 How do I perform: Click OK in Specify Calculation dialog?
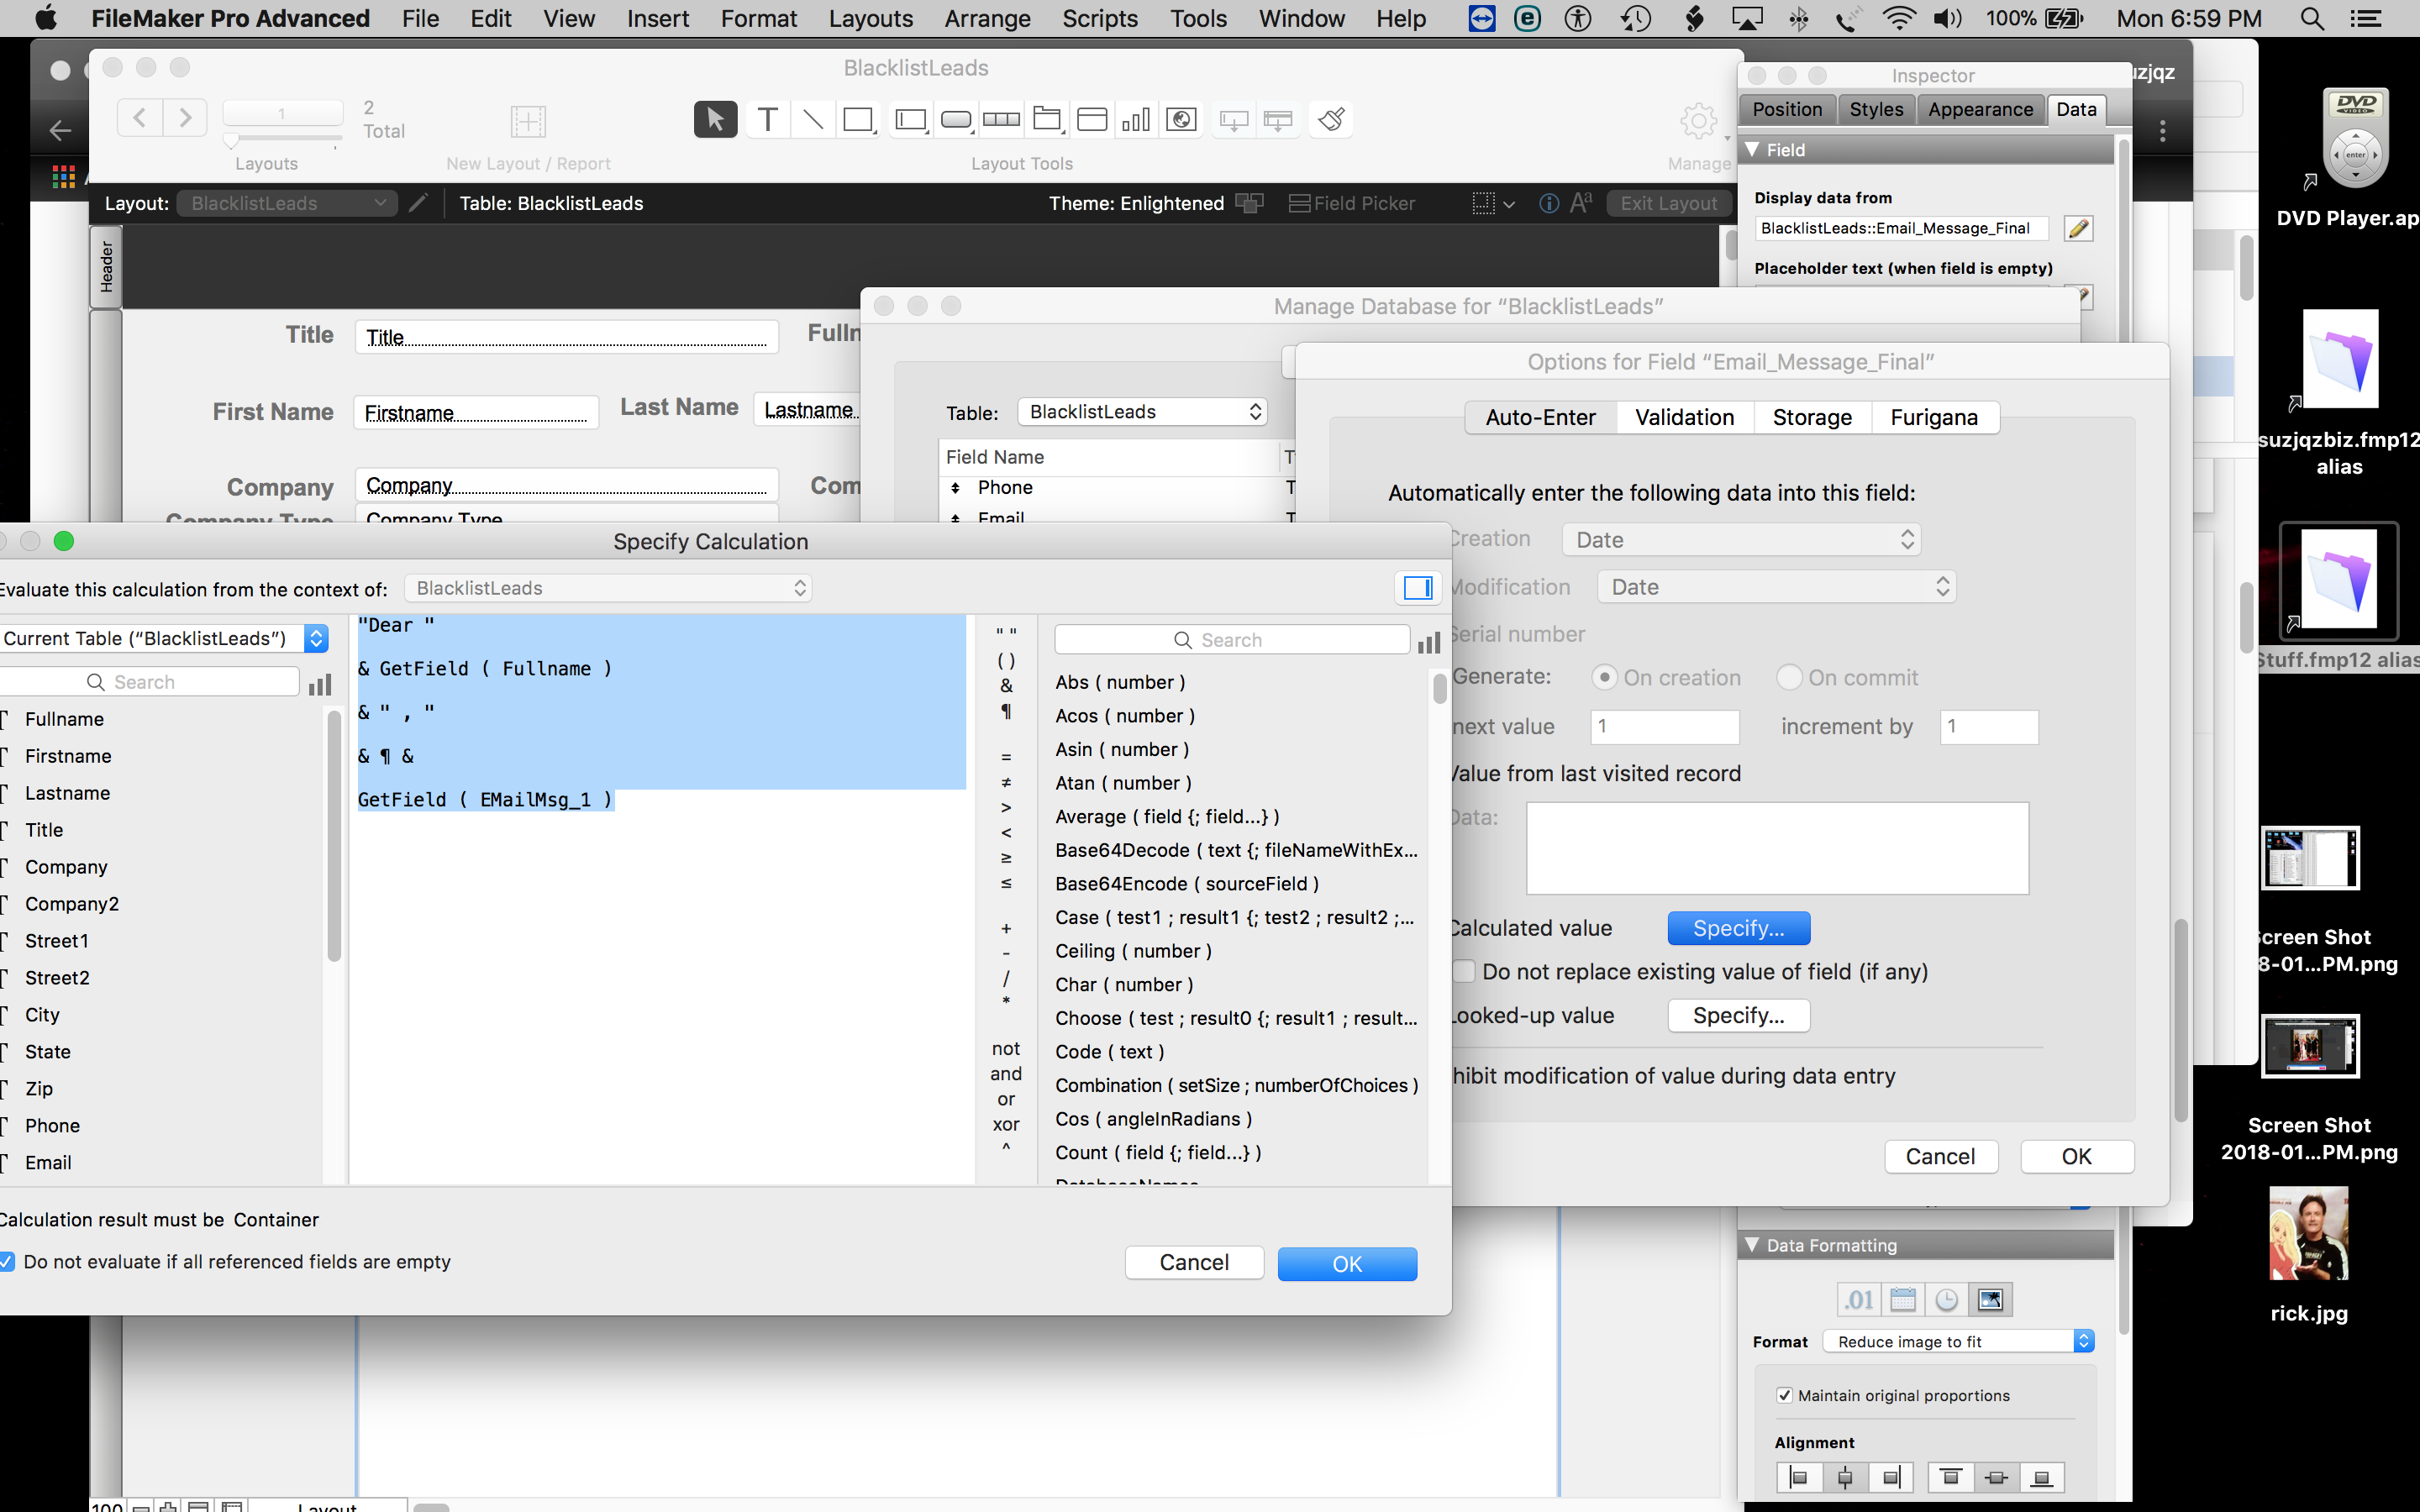(x=1347, y=1264)
